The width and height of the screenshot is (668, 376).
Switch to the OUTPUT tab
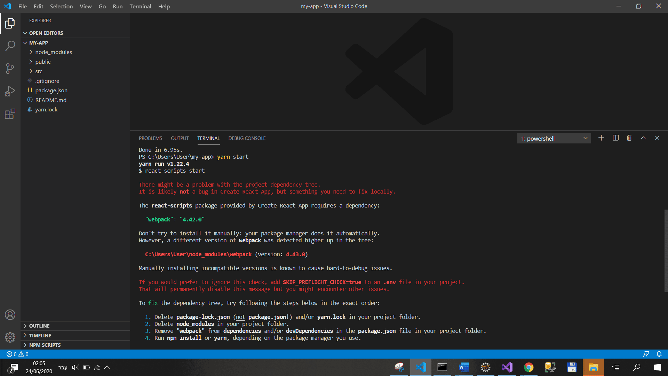click(x=180, y=138)
